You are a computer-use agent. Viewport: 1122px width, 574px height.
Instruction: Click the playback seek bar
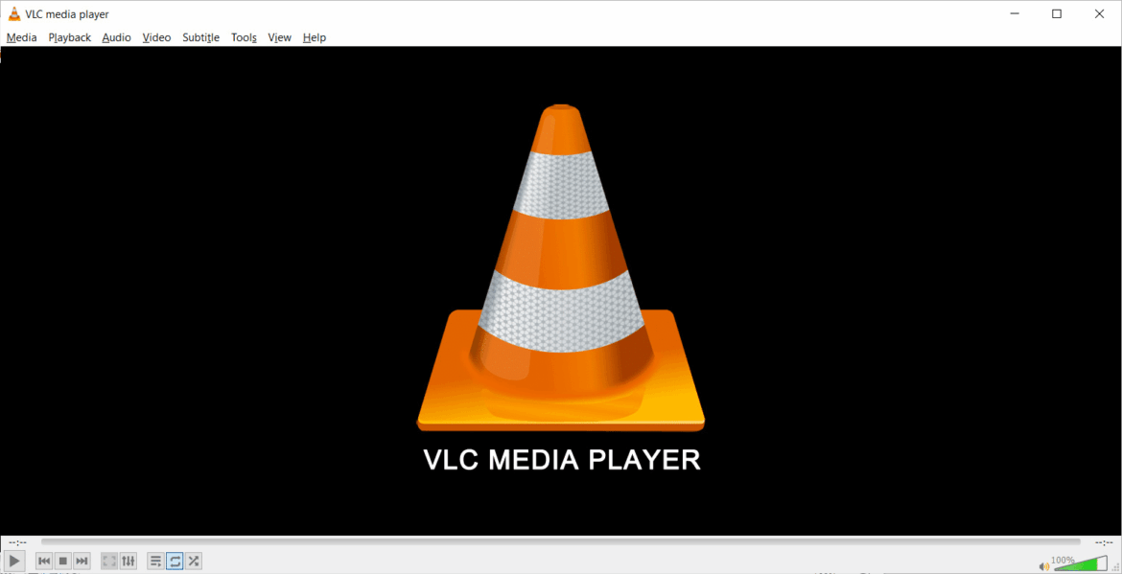[x=561, y=542]
